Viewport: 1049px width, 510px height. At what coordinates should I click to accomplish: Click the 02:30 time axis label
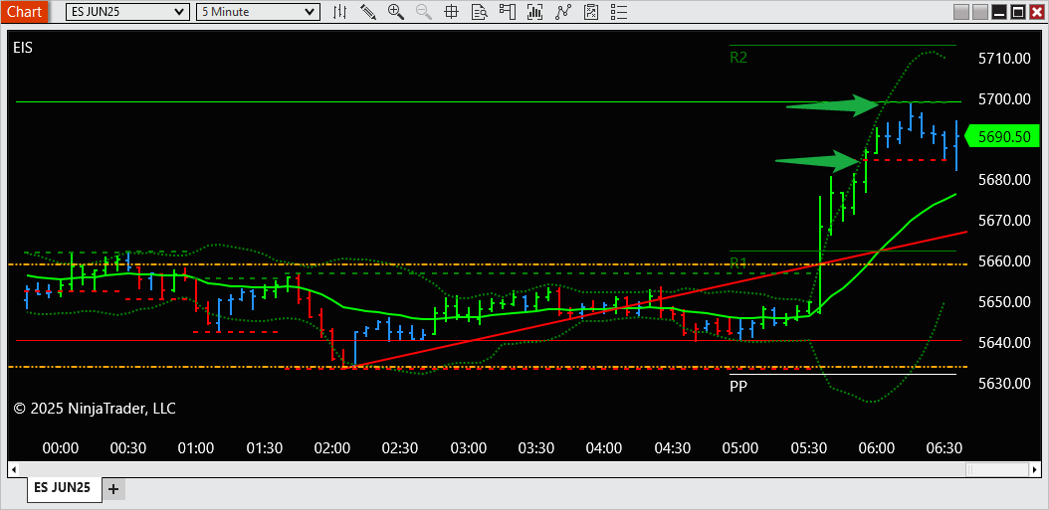pyautogui.click(x=400, y=447)
